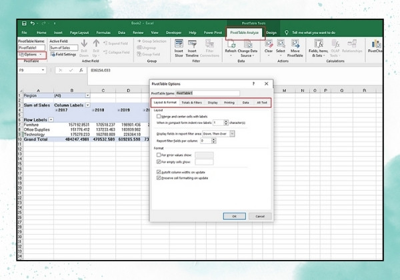
Task: Insert a Slicer
Action: pos(179,48)
